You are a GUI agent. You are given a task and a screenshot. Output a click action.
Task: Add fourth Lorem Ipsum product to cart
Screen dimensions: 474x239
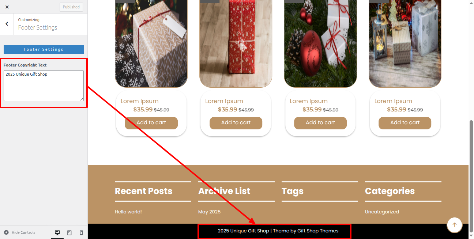pos(405,123)
